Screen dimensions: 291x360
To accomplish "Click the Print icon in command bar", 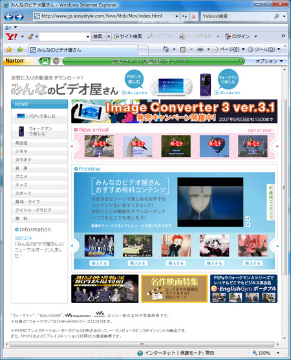I will pos(200,49).
